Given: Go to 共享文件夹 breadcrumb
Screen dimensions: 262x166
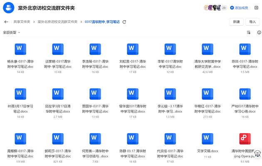Looking at the screenshot, I should point(22,22).
